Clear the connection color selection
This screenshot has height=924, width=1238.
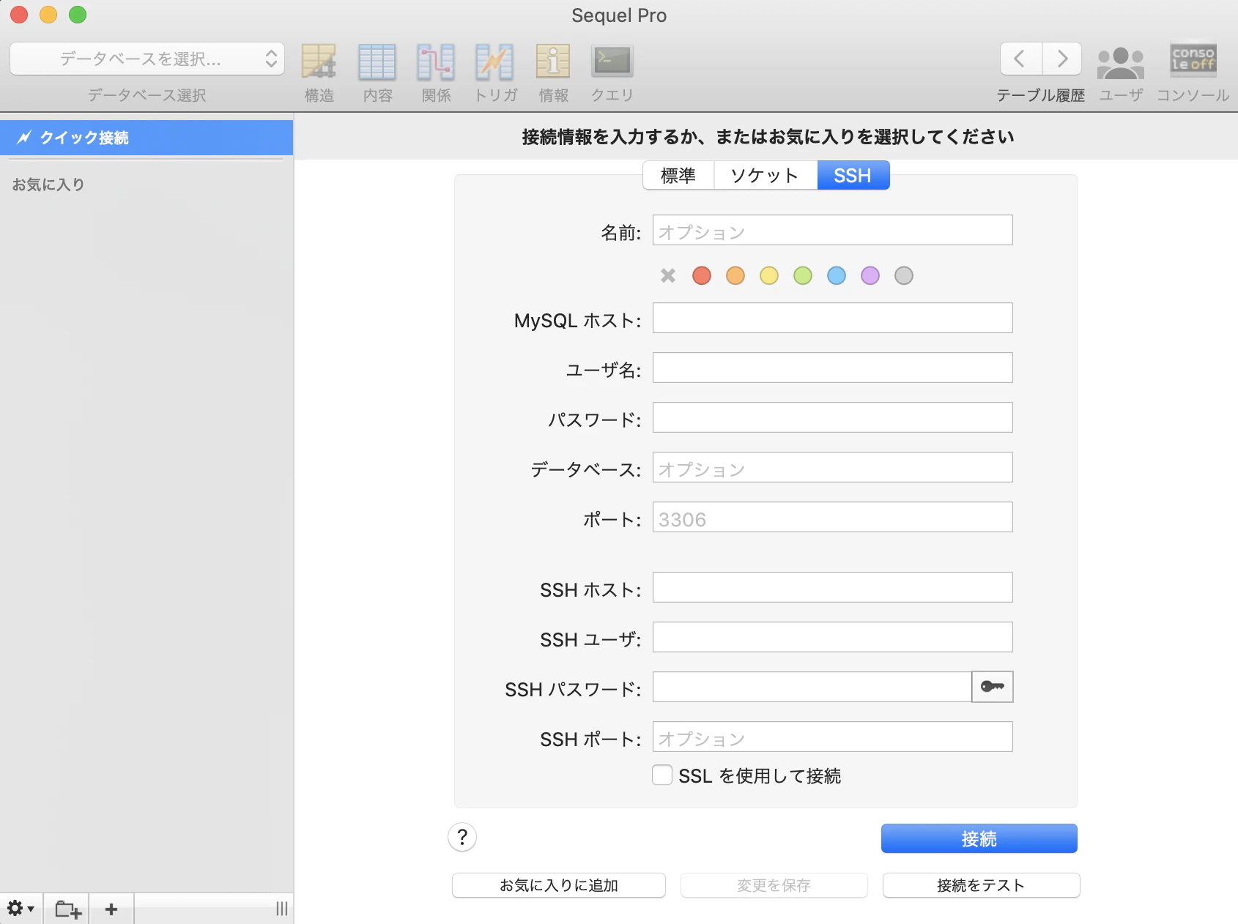tap(667, 276)
